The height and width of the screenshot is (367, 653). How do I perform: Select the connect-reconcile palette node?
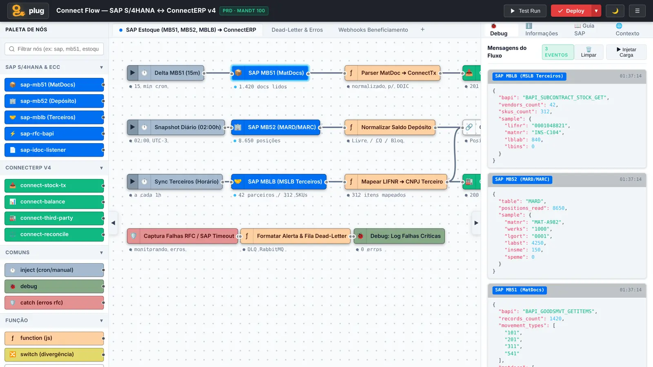click(54, 234)
